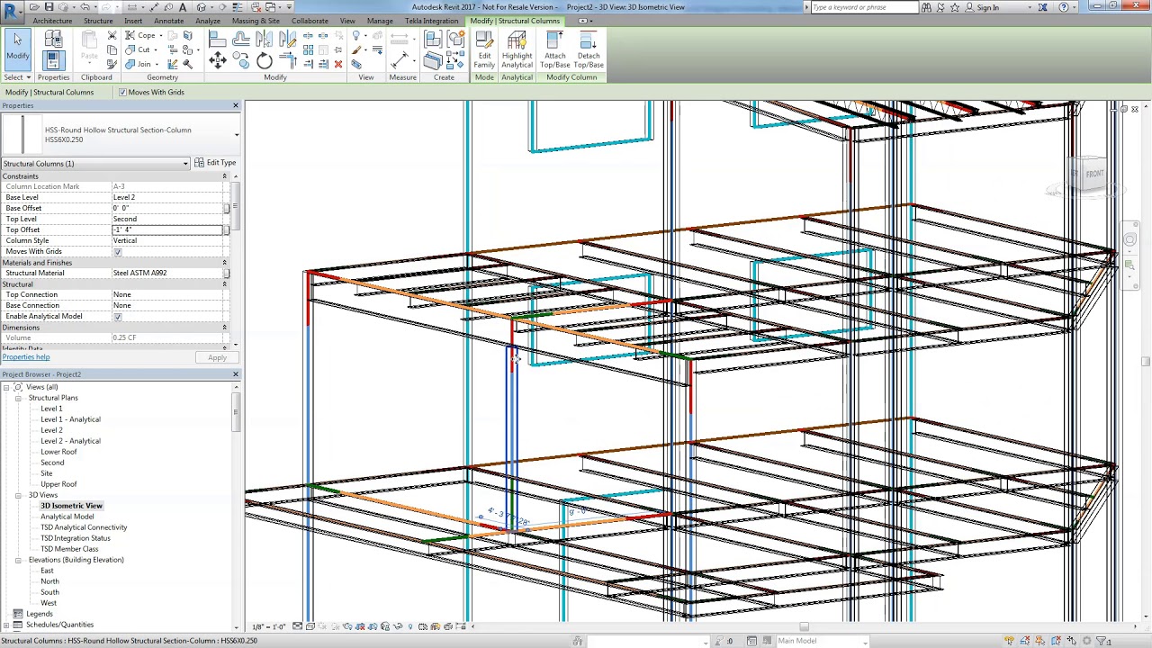
Task: Collapse the 3D Views tree node
Action: click(x=18, y=495)
